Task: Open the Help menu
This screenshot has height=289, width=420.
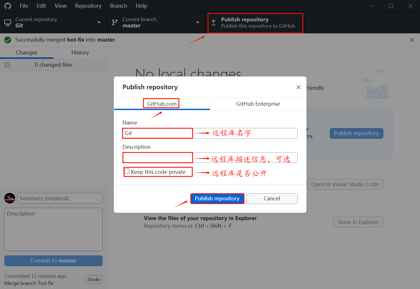Action: [x=141, y=6]
